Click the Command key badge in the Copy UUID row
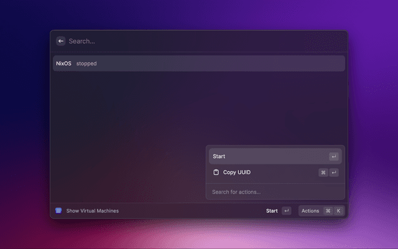This screenshot has height=249, width=398. pos(323,172)
